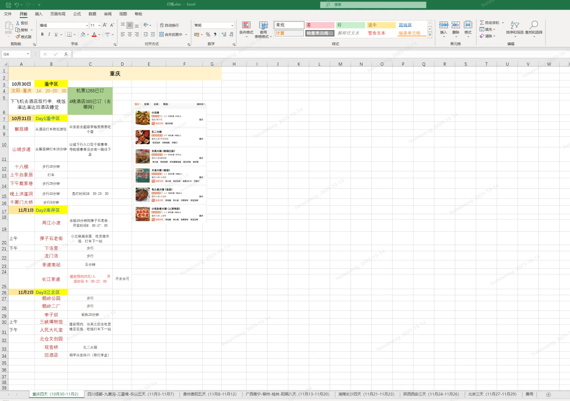Viewport: 570px width, 401px height.
Task: Apply the 适中 (Neutral) cell style
Action: point(381,25)
